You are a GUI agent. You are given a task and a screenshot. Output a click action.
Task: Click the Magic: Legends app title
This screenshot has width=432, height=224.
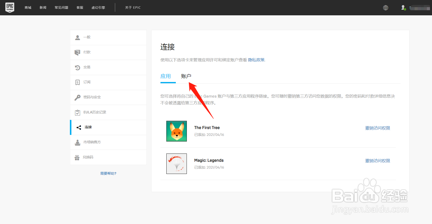(209, 160)
